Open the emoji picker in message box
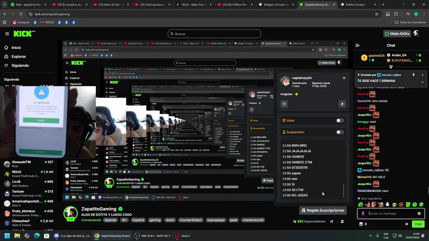Viewport: 429px width, 241px height. (419, 214)
